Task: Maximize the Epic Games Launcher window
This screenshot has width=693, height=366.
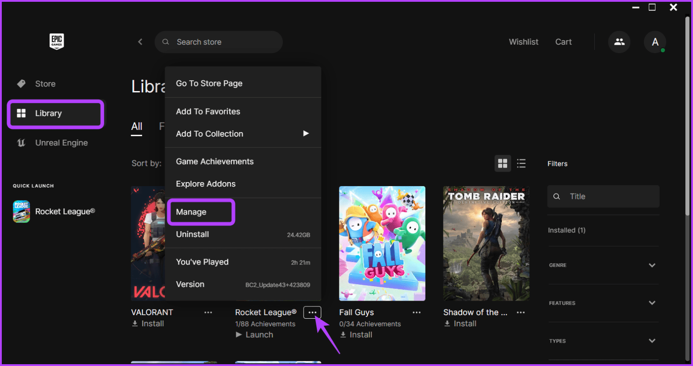Action: coord(652,7)
